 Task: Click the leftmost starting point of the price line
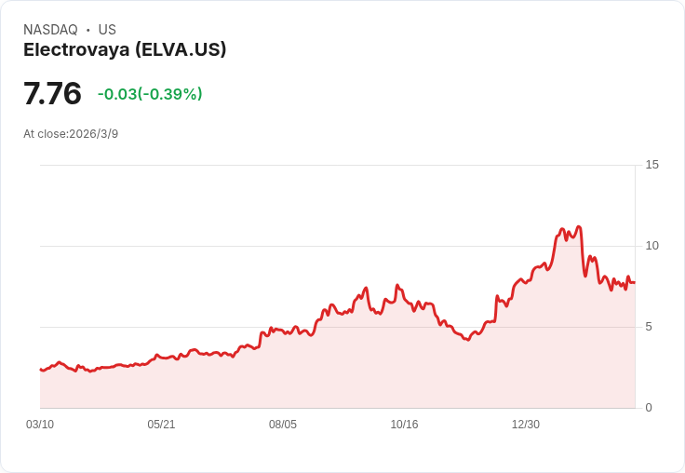coord(41,370)
